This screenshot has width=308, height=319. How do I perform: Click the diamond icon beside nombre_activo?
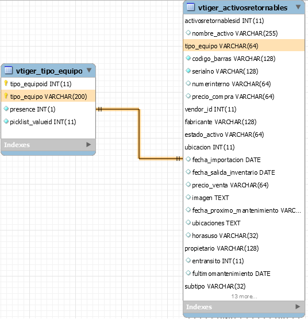tap(188, 33)
